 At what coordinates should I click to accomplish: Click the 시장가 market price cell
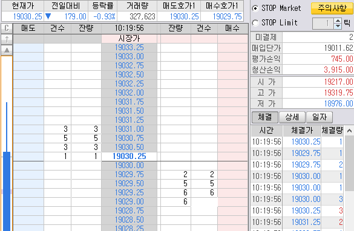tap(129, 39)
